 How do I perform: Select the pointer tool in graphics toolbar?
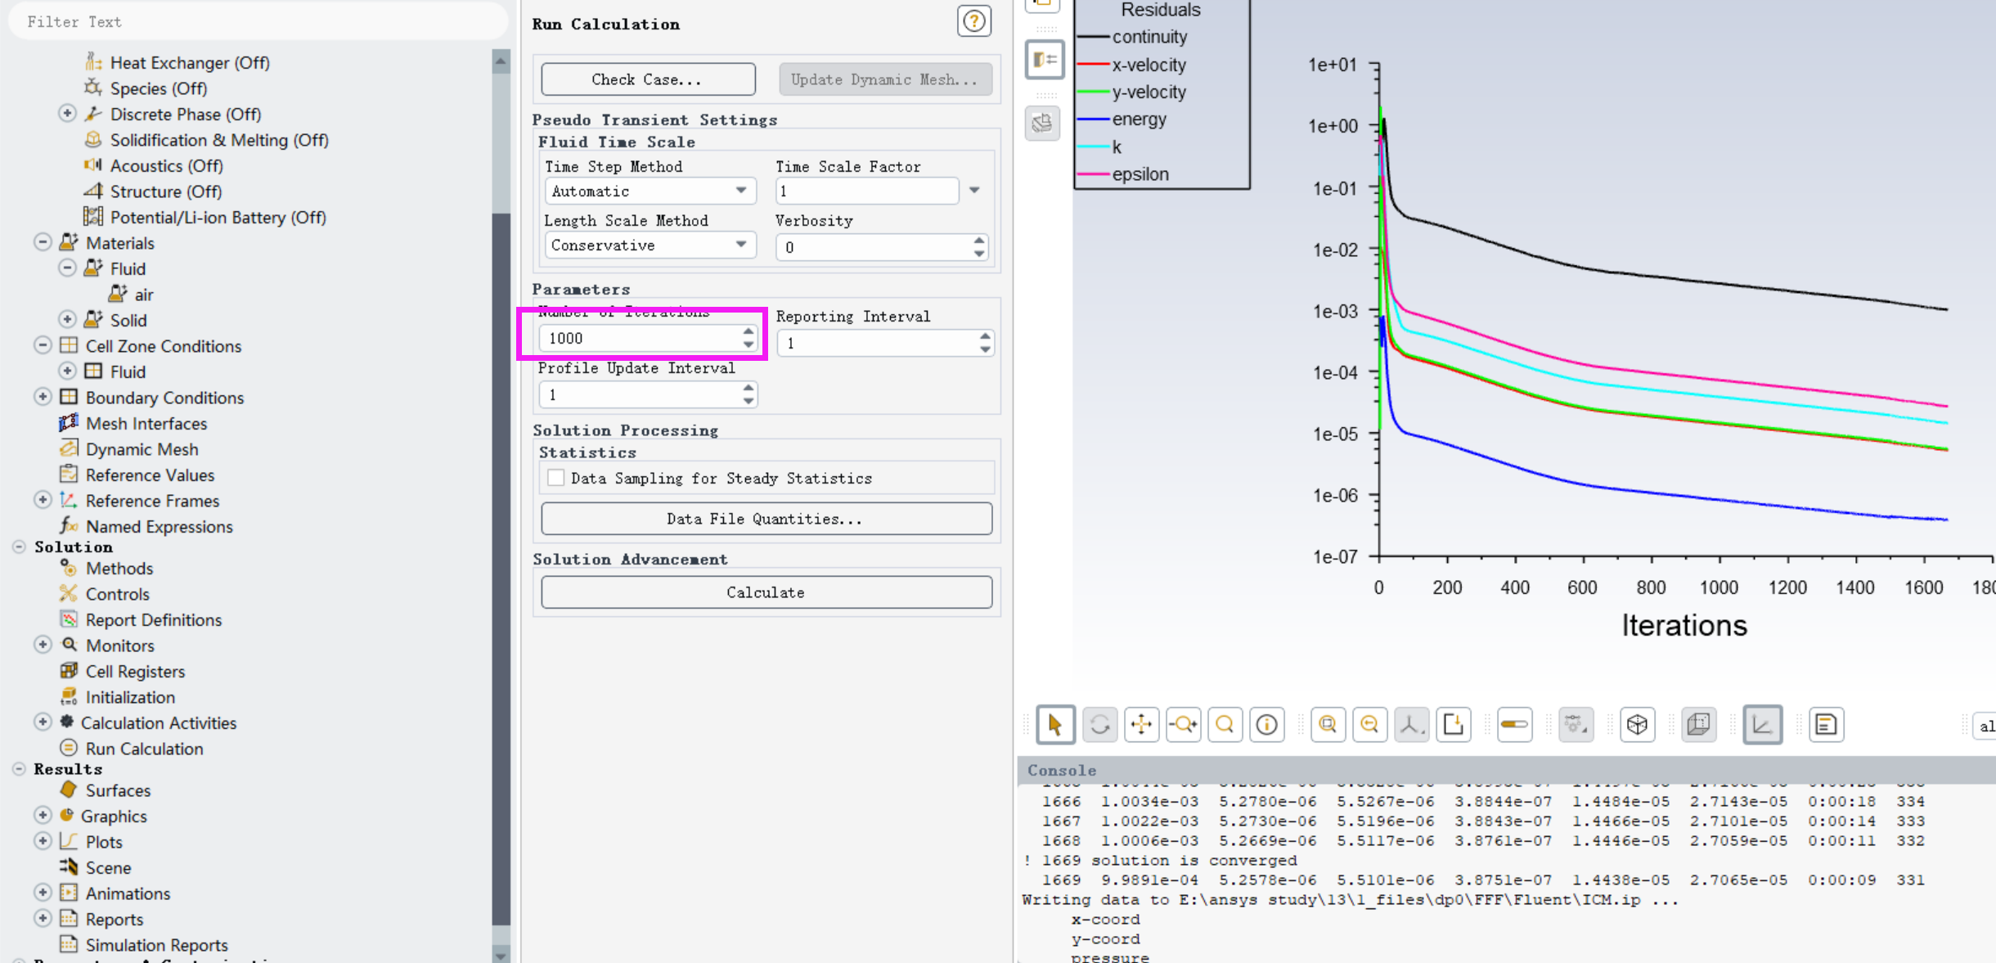coord(1054,725)
